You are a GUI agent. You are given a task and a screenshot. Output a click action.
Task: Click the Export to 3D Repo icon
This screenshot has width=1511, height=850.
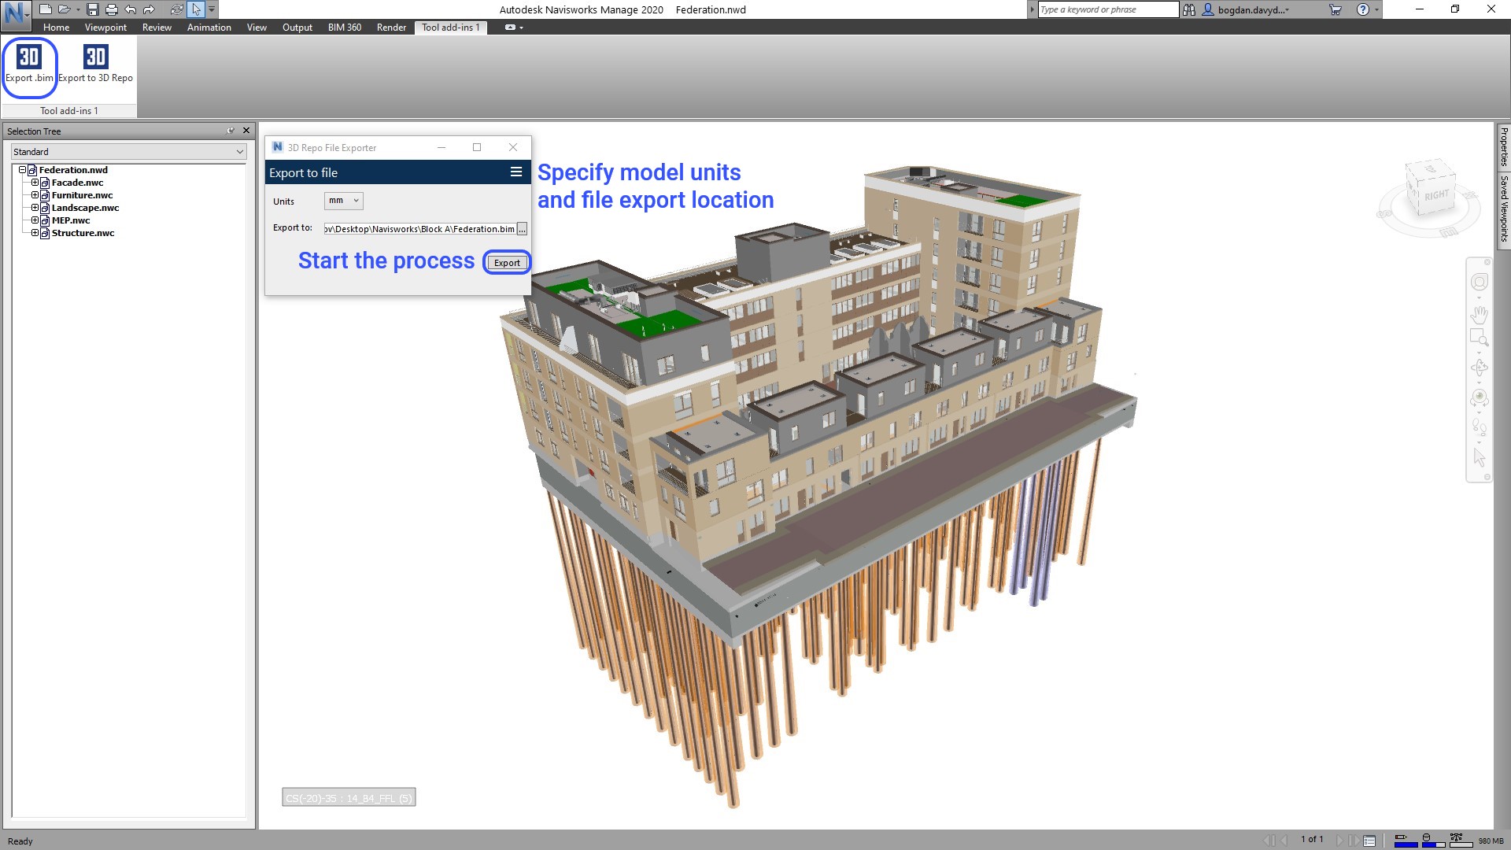pyautogui.click(x=95, y=57)
